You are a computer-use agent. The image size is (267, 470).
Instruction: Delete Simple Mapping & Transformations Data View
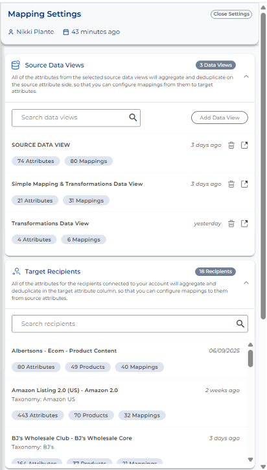click(x=231, y=184)
